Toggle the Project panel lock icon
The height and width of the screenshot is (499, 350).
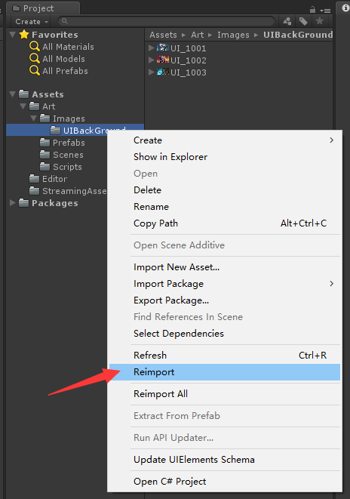[313, 10]
